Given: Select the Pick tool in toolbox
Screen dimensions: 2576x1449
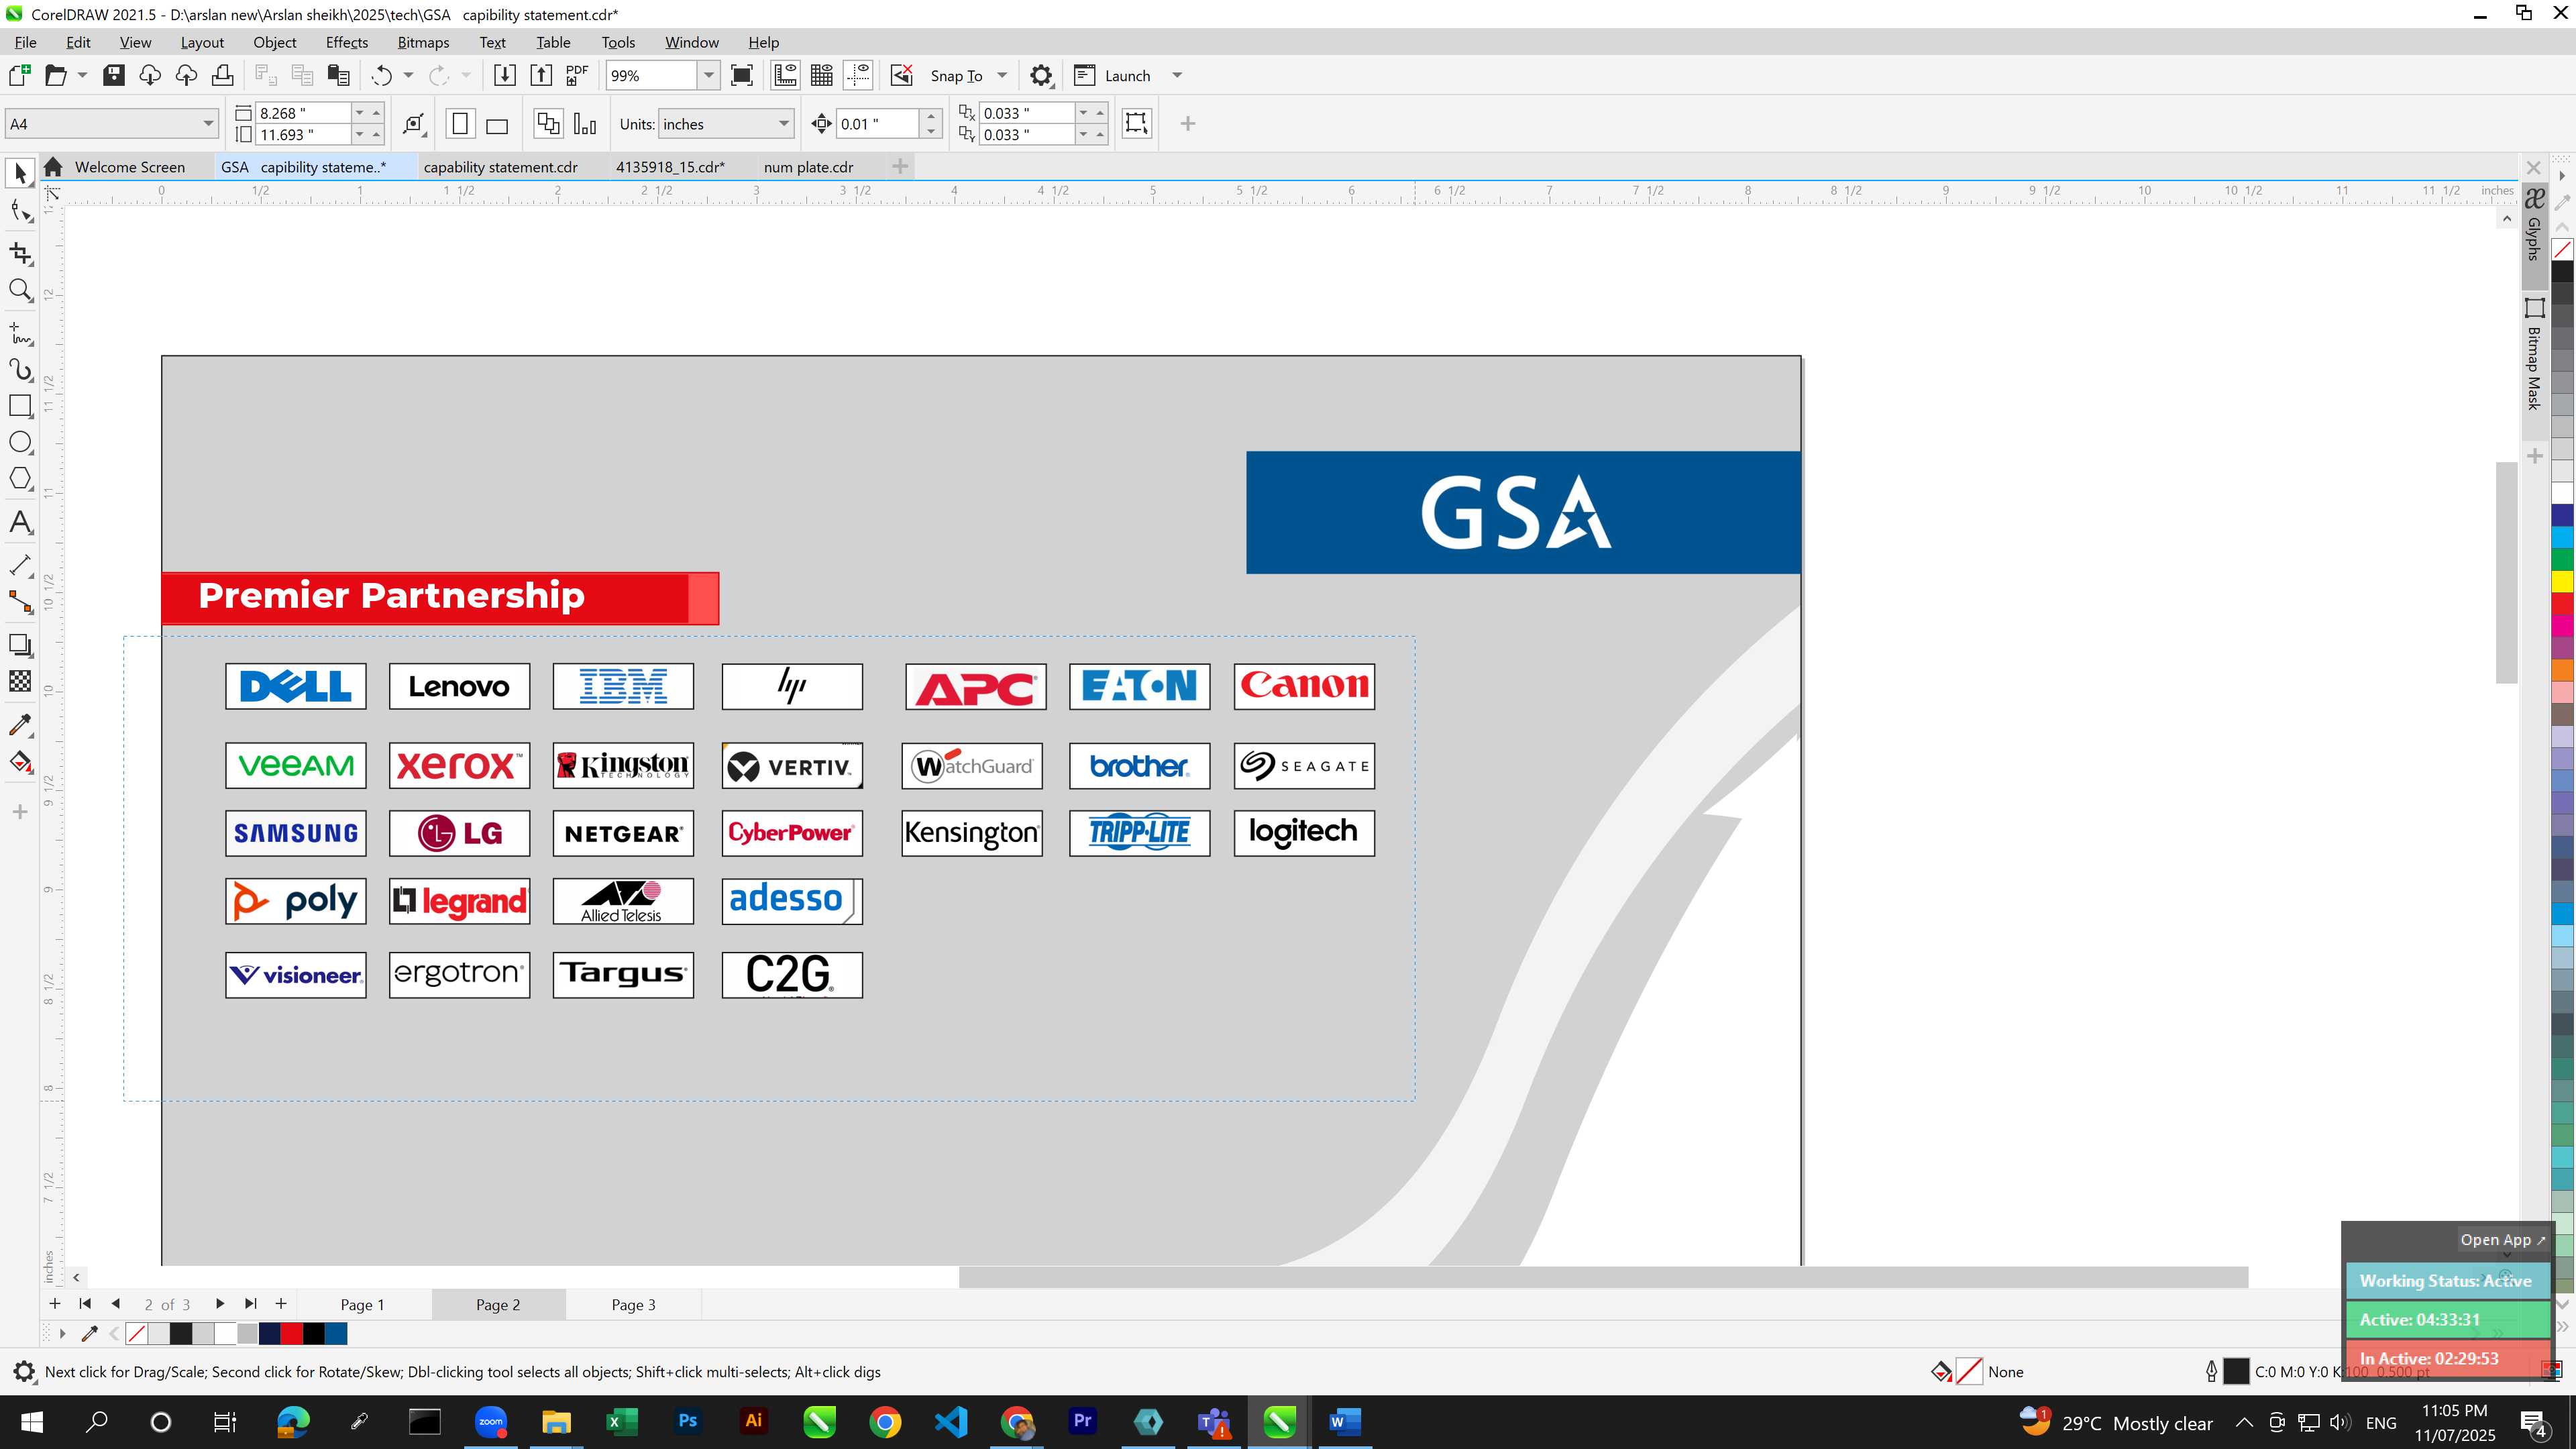Looking at the screenshot, I should click(20, 174).
